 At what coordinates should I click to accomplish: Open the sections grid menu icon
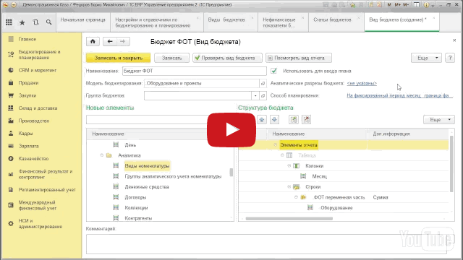pos(9,22)
